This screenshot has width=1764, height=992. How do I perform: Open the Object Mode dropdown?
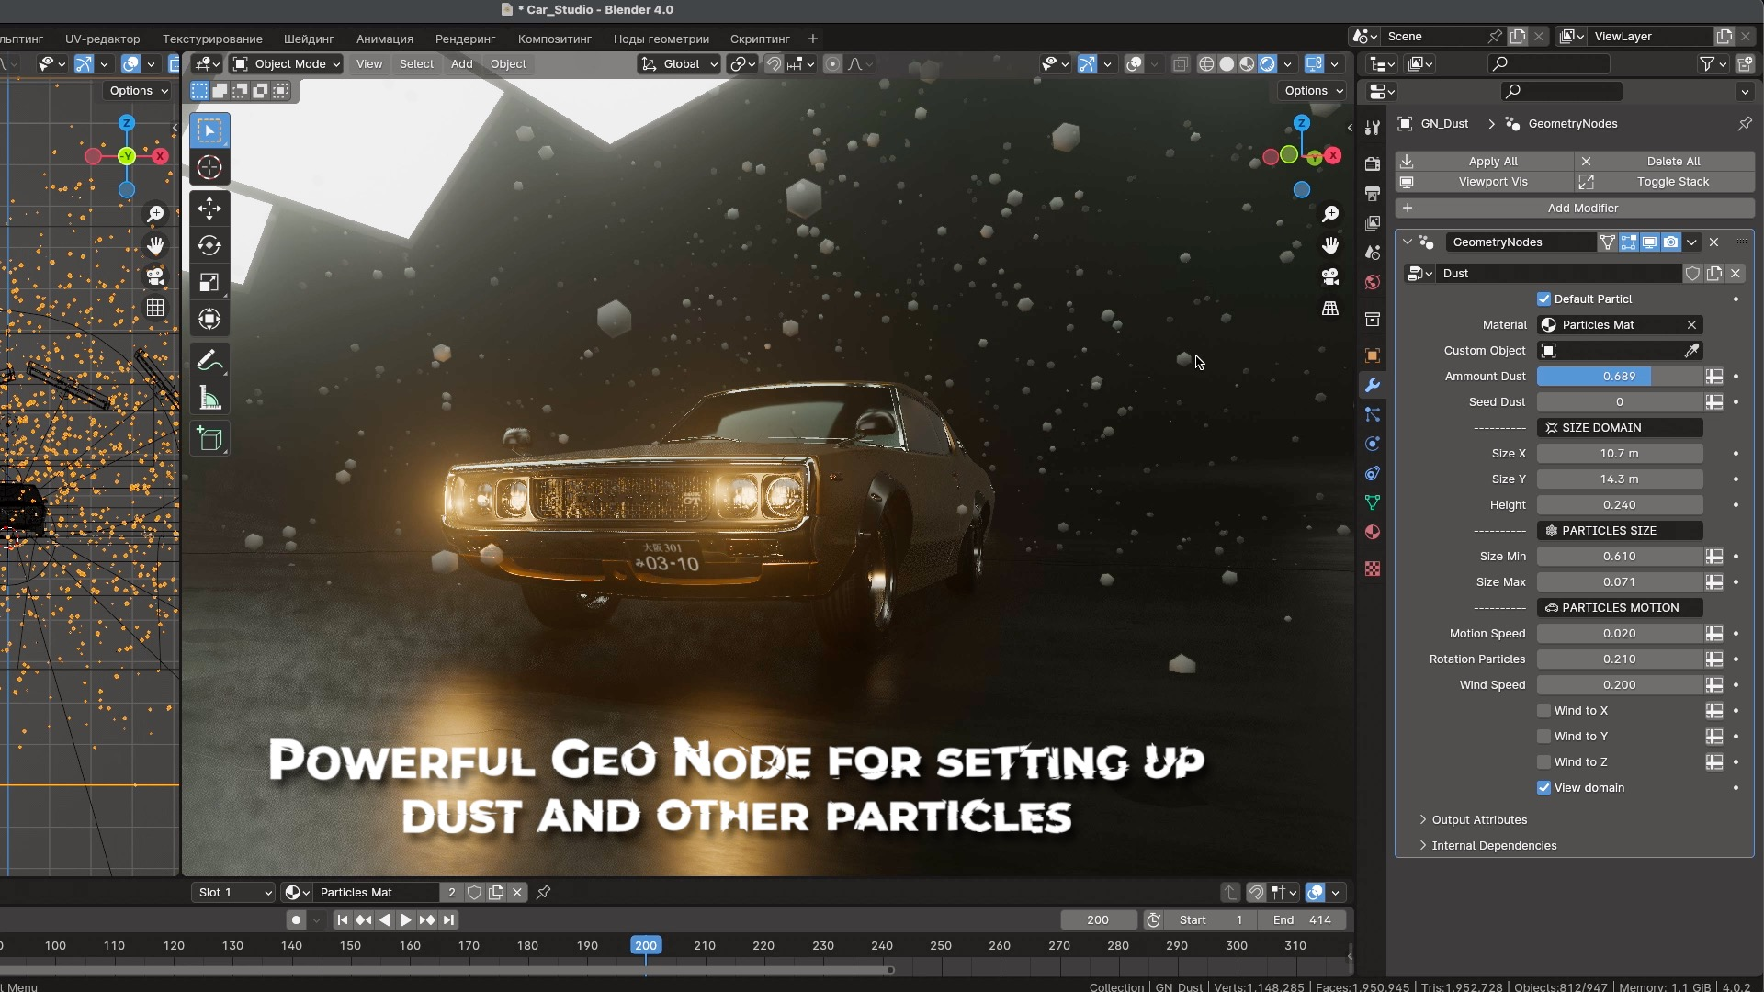[x=286, y=63]
